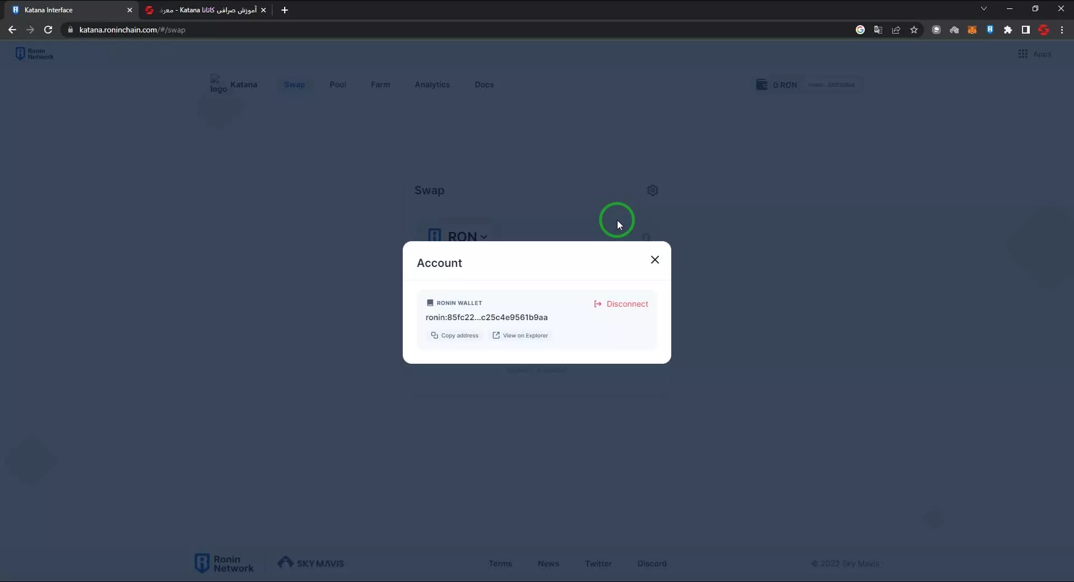The height and width of the screenshot is (582, 1074).
Task: Close the Persian Katana tutorial tab
Action: (263, 10)
